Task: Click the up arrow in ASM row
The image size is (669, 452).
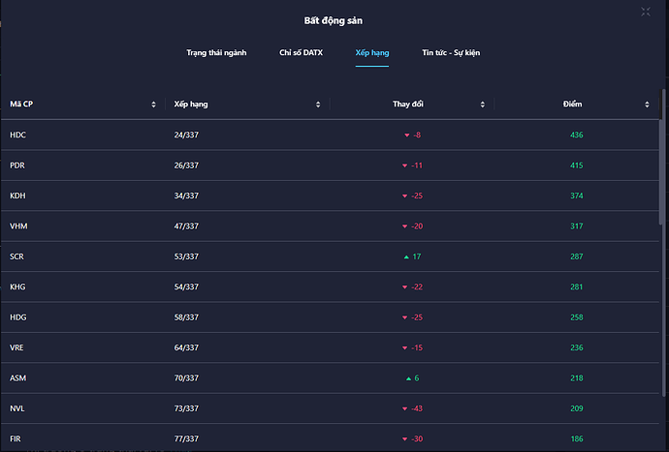Action: pos(409,378)
